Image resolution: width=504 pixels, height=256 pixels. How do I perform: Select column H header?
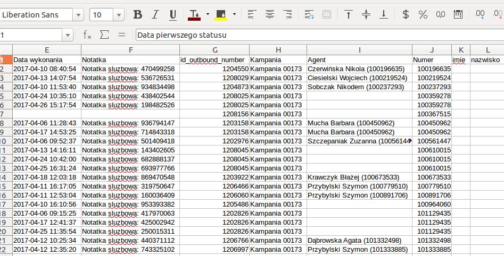point(278,50)
